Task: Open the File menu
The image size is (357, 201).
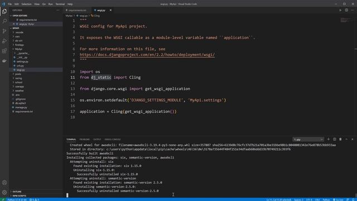Action: (10, 4)
